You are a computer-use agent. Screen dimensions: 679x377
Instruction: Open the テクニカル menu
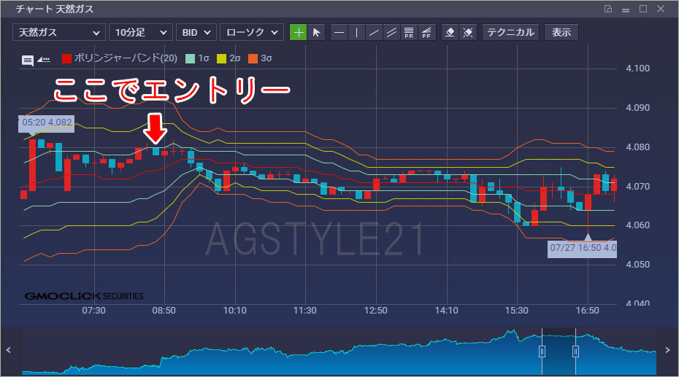point(511,33)
